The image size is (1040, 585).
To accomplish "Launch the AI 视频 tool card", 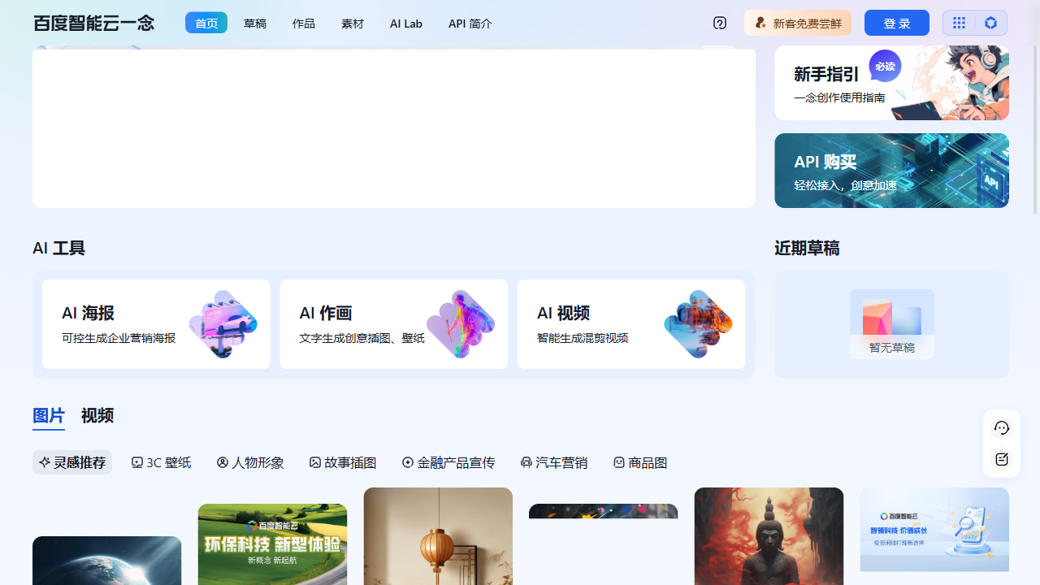I will pyautogui.click(x=630, y=324).
